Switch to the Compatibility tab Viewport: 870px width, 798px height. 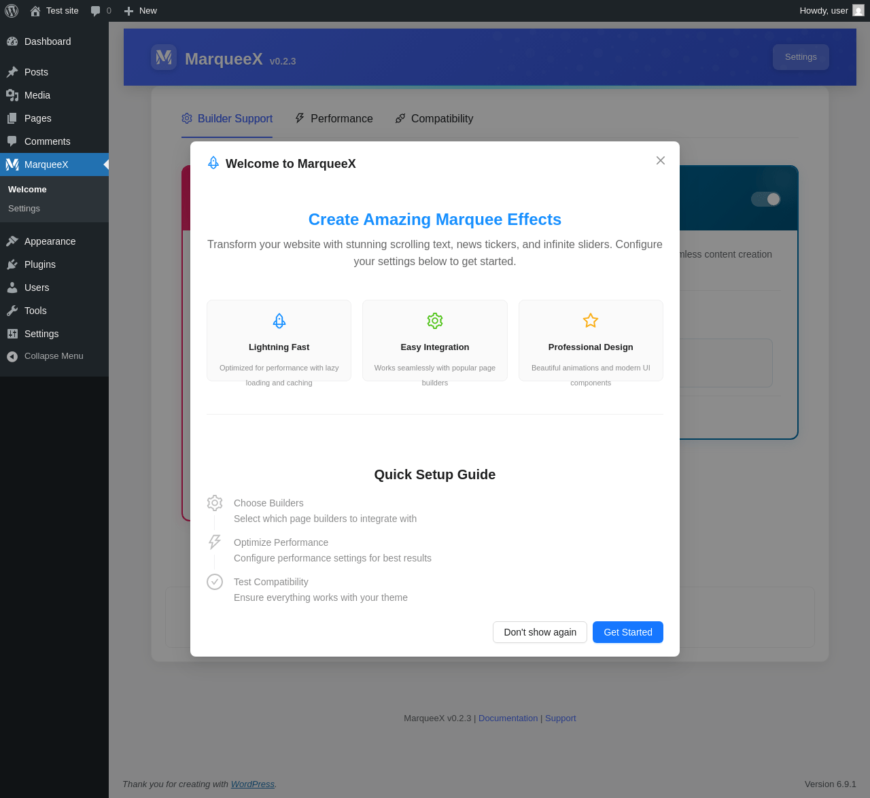(434, 119)
